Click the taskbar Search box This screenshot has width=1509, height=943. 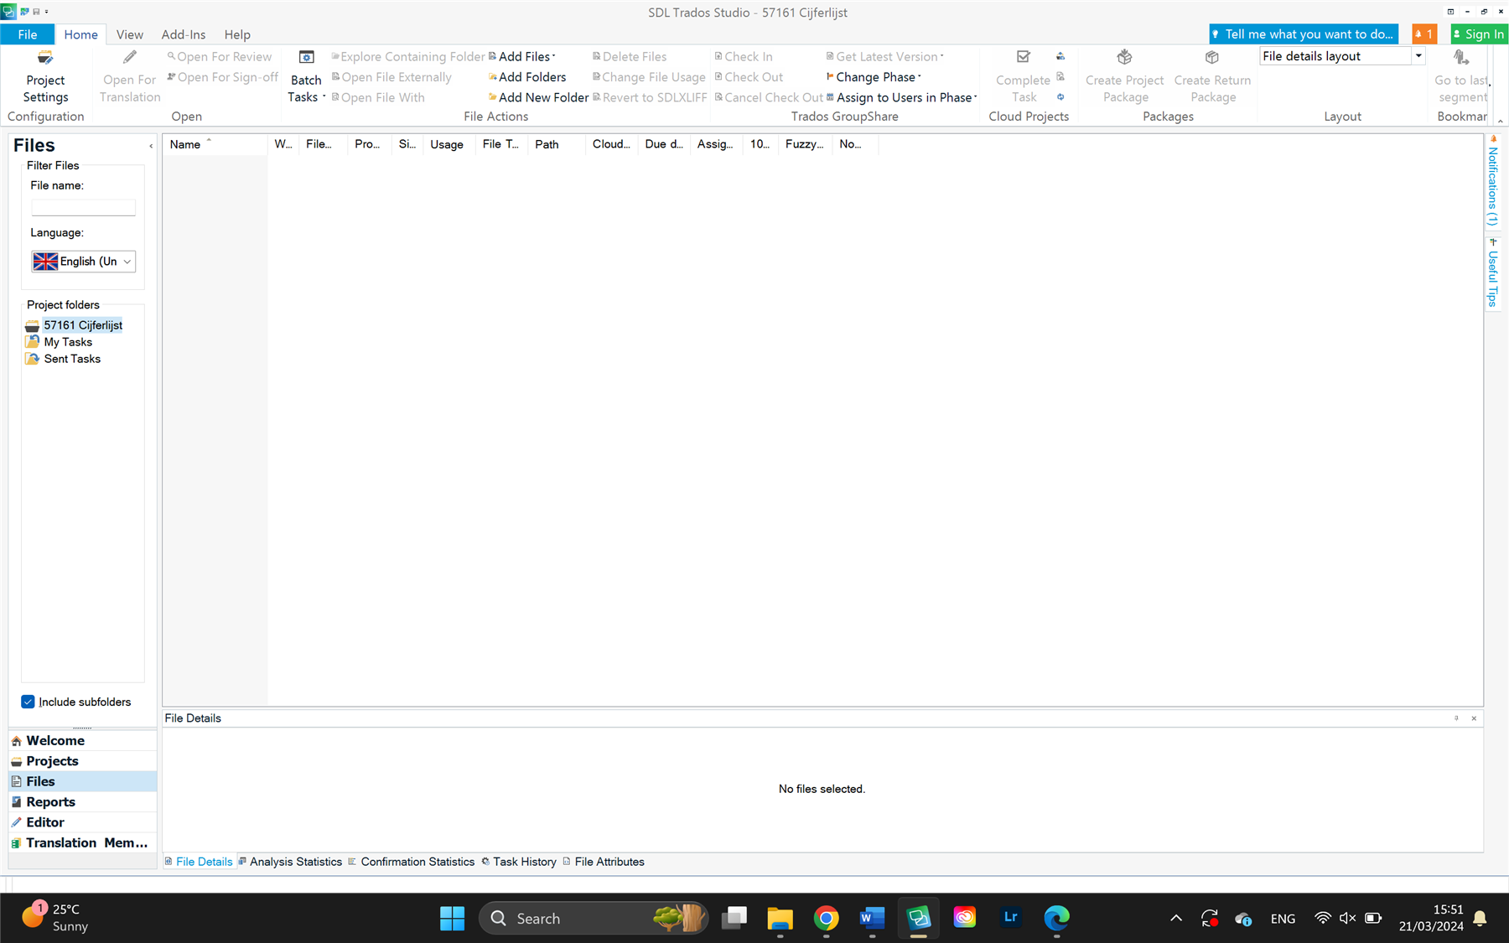click(x=594, y=918)
